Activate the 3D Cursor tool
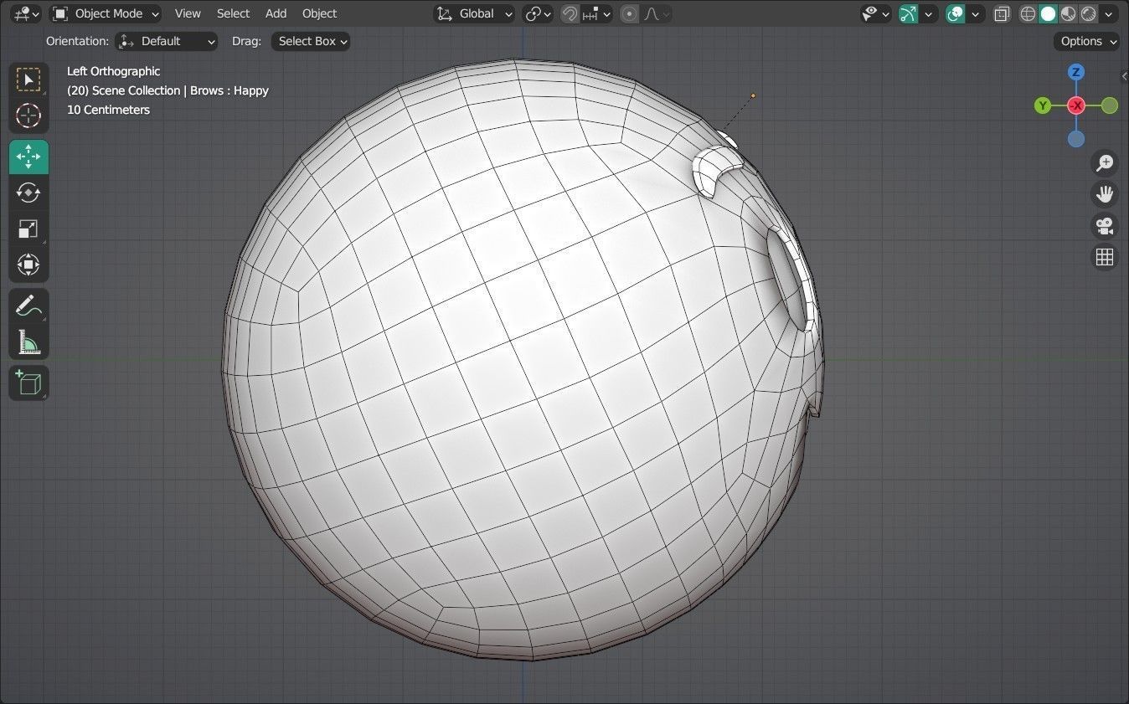The image size is (1129, 704). pos(28,116)
